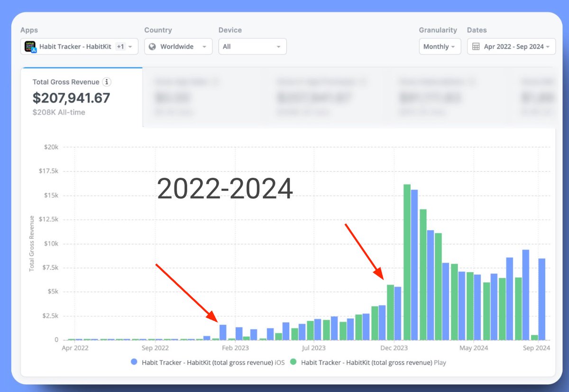Click the $10k y-axis label

[50, 244]
